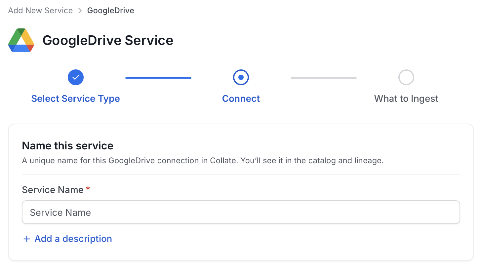Click the GoogleDrive Service heading

coord(108,40)
